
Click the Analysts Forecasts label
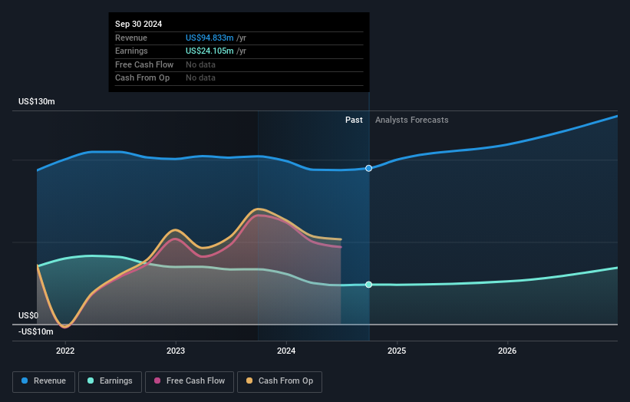click(412, 120)
